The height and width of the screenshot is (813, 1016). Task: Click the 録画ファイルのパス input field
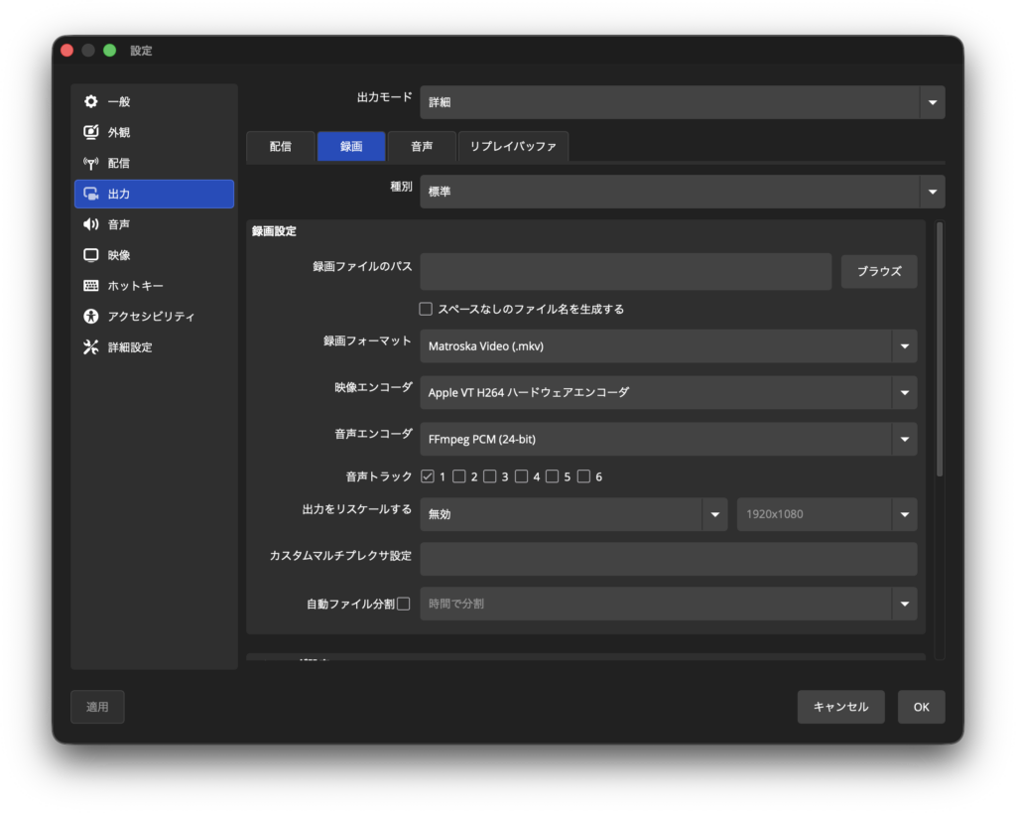(x=625, y=271)
